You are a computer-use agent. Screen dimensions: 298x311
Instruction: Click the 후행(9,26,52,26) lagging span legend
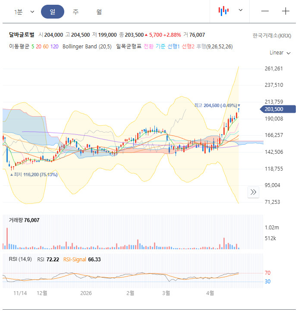pos(214,46)
